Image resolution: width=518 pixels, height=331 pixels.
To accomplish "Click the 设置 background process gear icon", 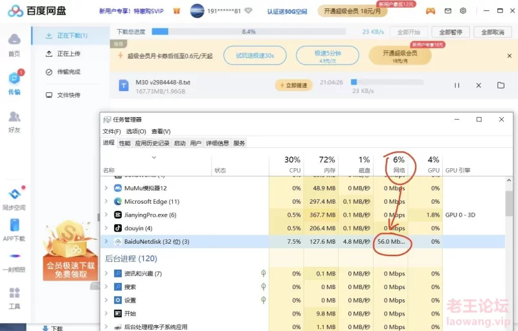I will [118, 300].
